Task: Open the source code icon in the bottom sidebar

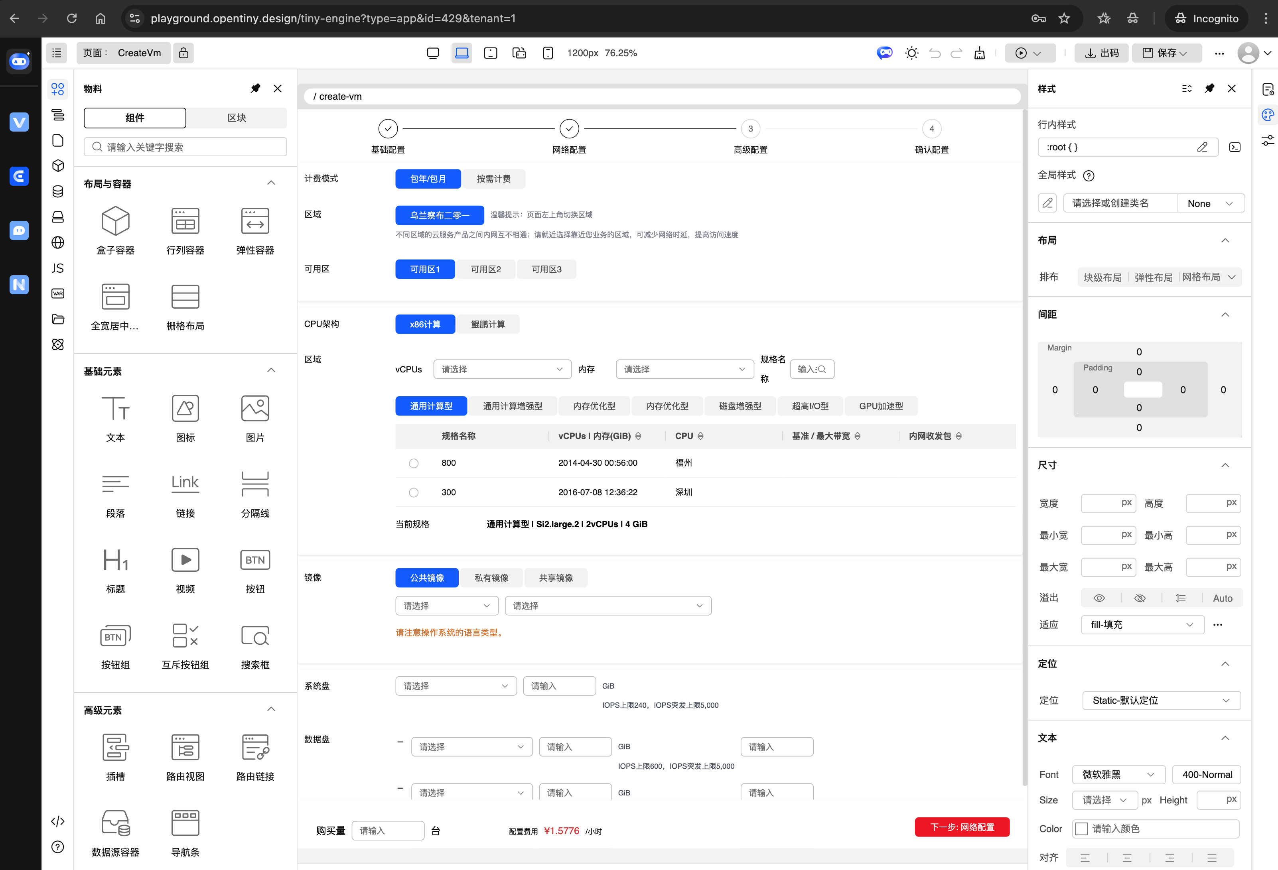Action: tap(58, 821)
